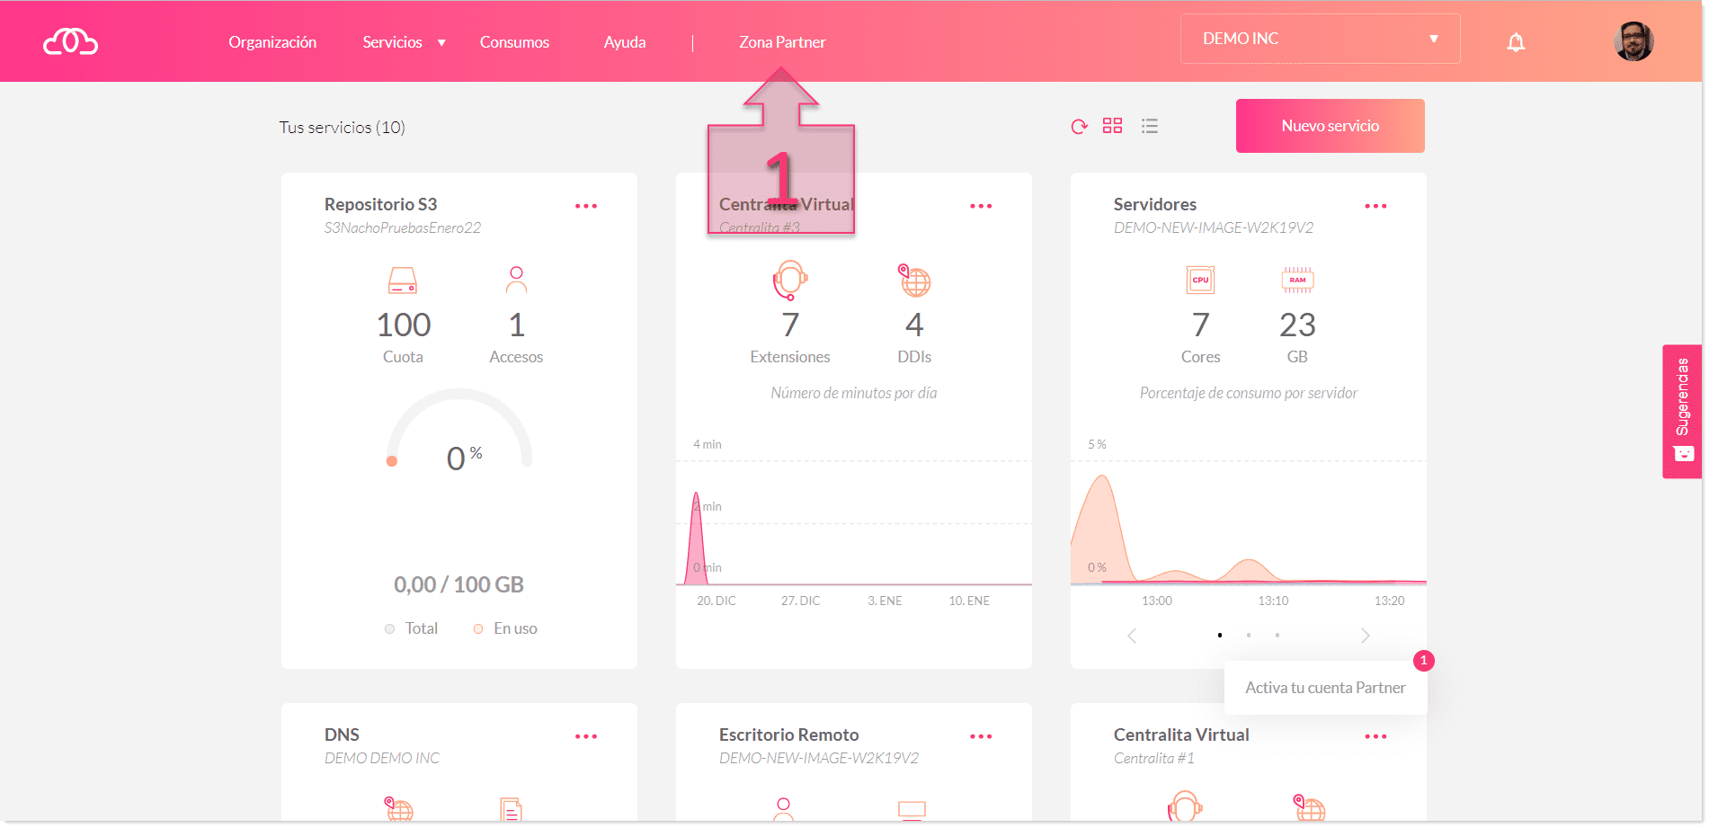Click the '0,00 / 100 GB' value
This screenshot has width=1709, height=828.
[458, 584]
